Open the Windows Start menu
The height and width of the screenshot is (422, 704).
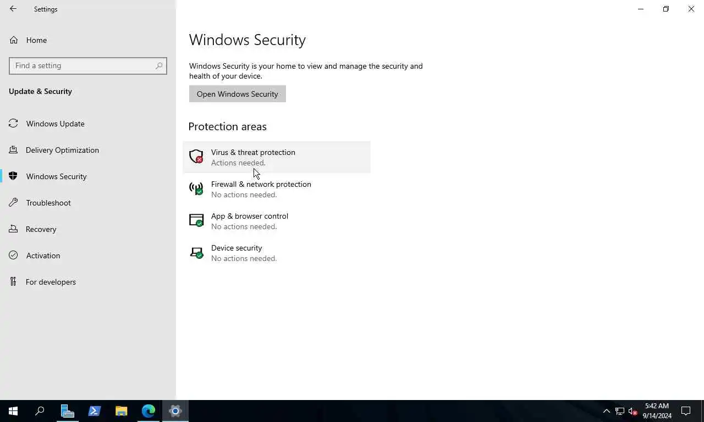point(13,411)
